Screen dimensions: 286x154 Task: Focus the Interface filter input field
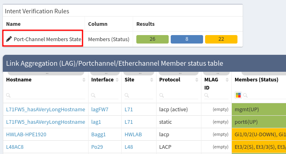click(x=105, y=95)
